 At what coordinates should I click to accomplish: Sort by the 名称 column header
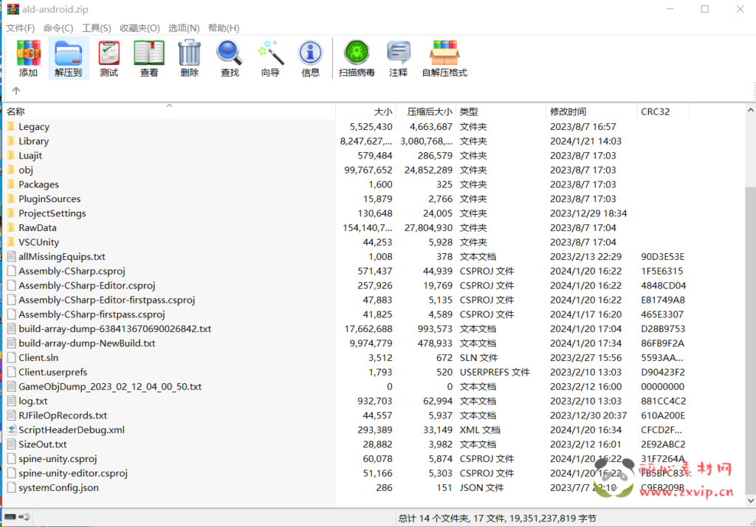pyautogui.click(x=16, y=111)
